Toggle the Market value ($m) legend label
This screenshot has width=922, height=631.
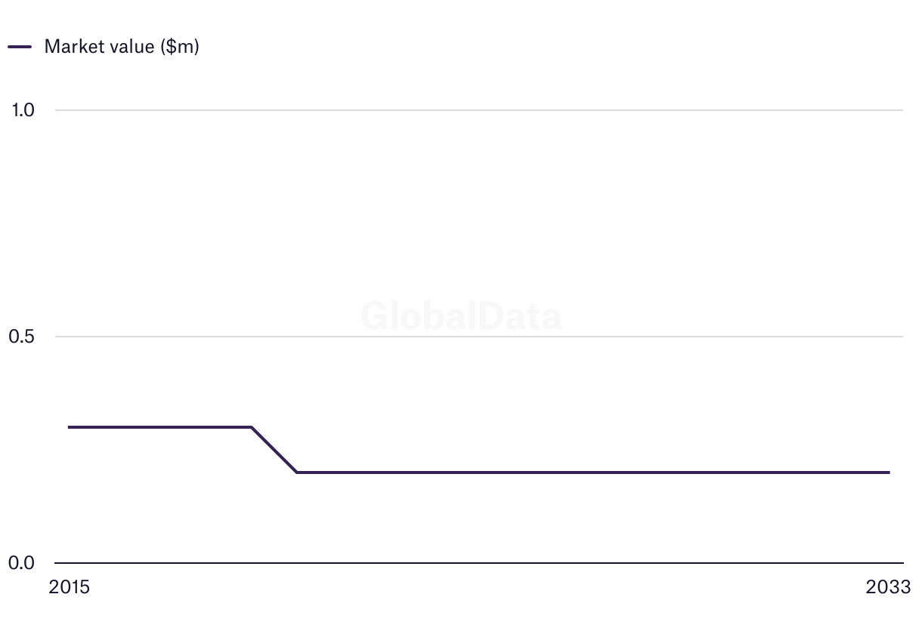pyautogui.click(x=122, y=47)
